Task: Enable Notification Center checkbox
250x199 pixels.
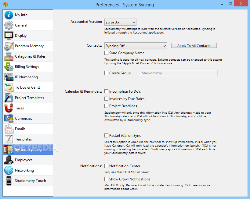Action: [106, 166]
